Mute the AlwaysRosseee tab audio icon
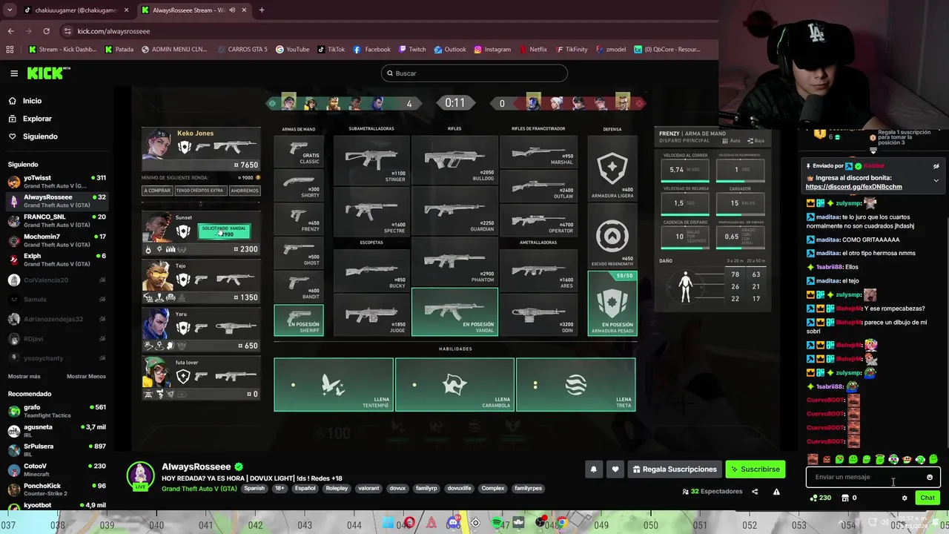Image resolution: width=949 pixels, height=534 pixels. [x=232, y=10]
